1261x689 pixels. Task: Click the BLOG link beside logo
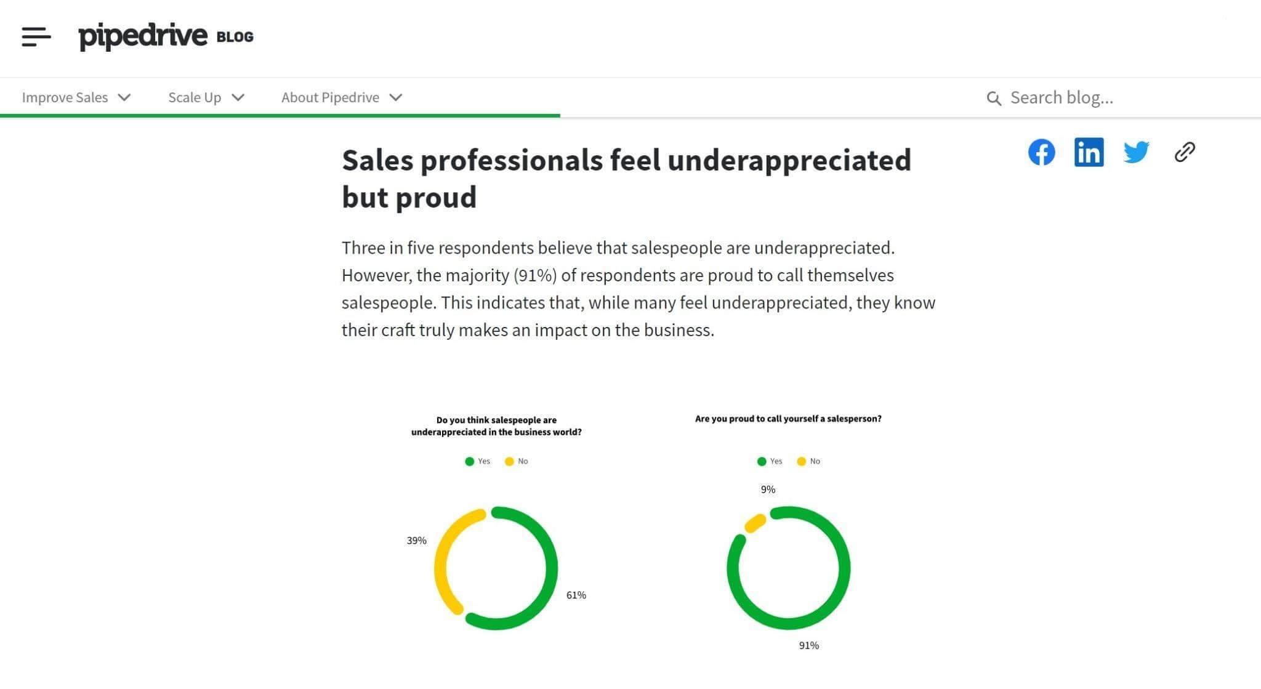pos(235,37)
